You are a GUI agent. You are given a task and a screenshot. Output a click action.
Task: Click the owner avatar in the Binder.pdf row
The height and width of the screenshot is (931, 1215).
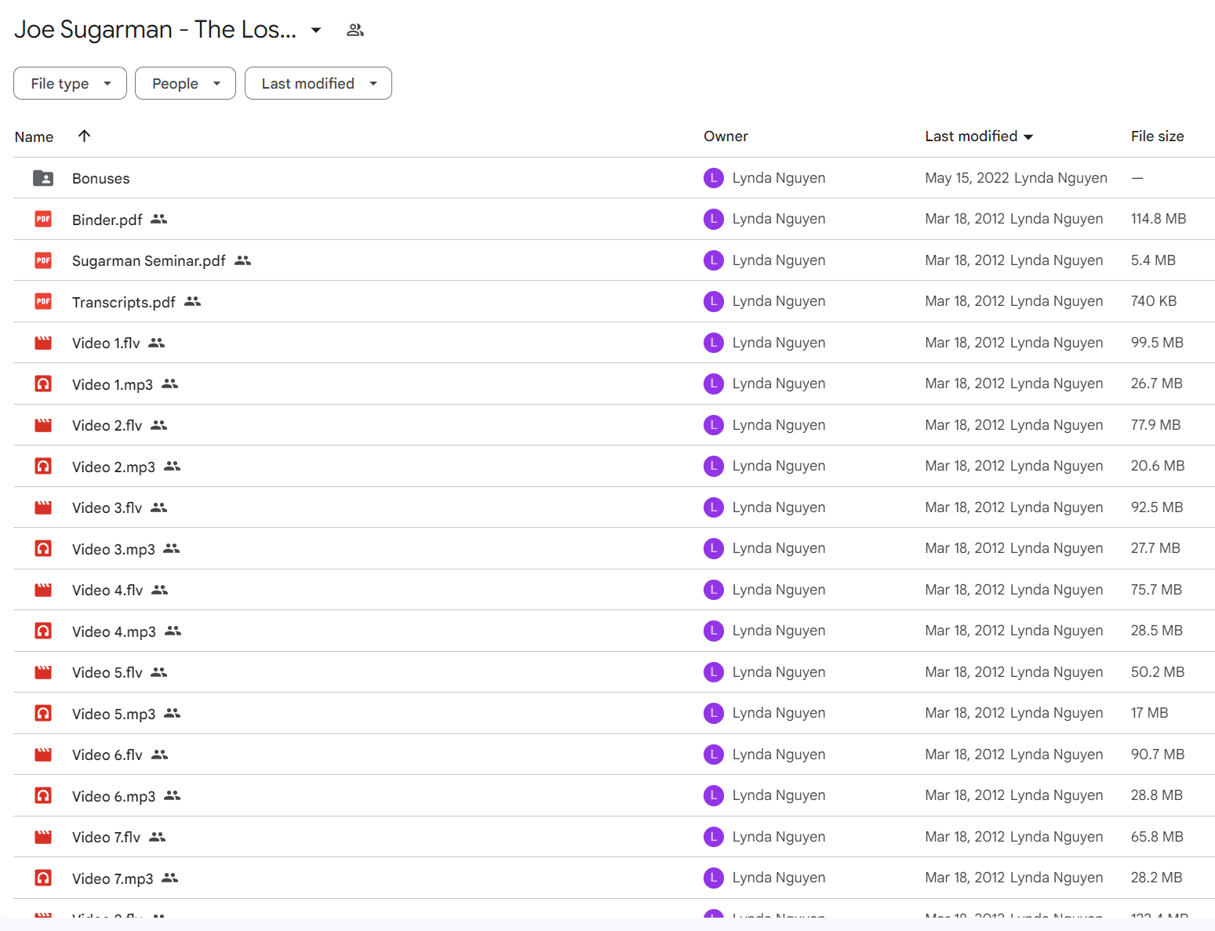coord(714,219)
